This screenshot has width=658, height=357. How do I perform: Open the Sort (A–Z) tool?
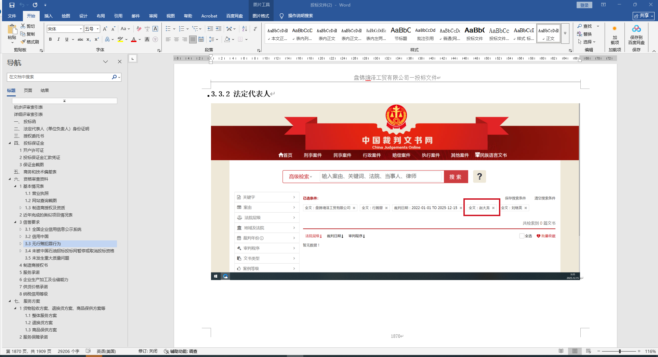point(245,29)
